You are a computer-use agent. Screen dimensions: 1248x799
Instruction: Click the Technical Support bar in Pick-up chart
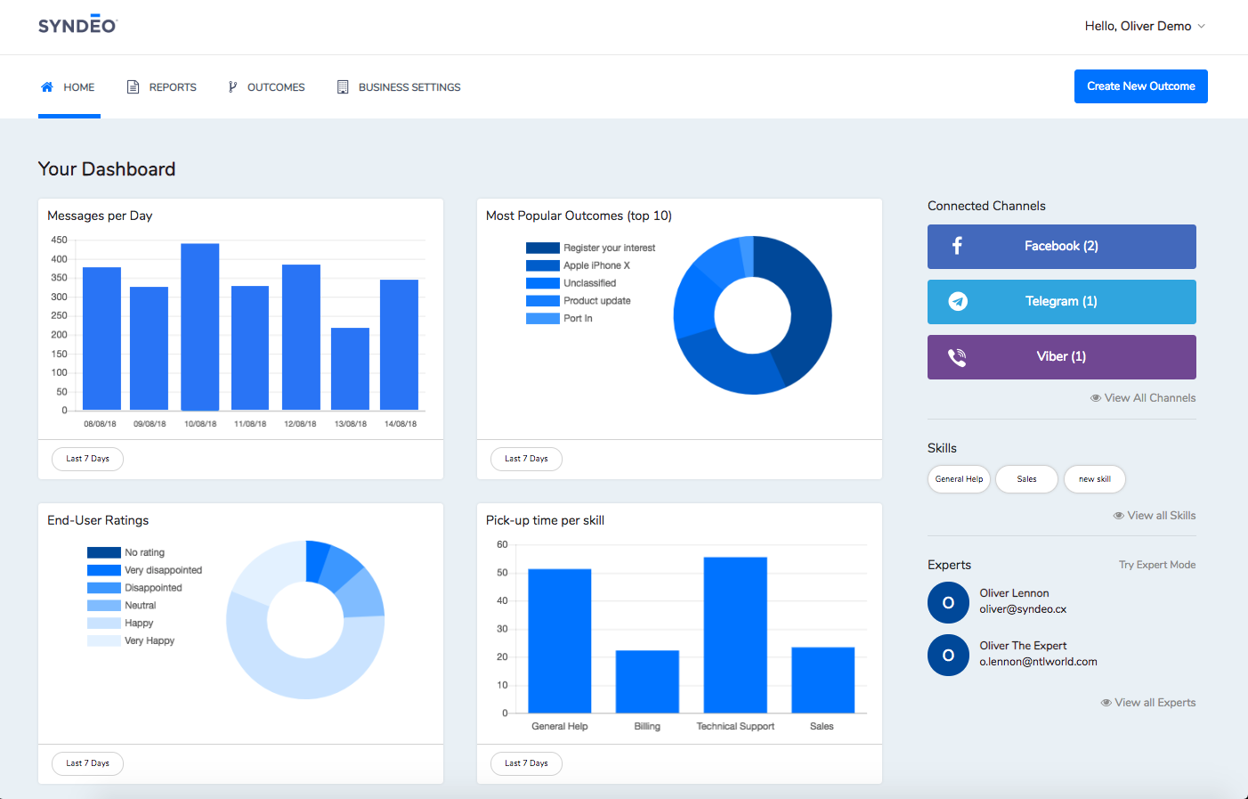[x=735, y=635]
